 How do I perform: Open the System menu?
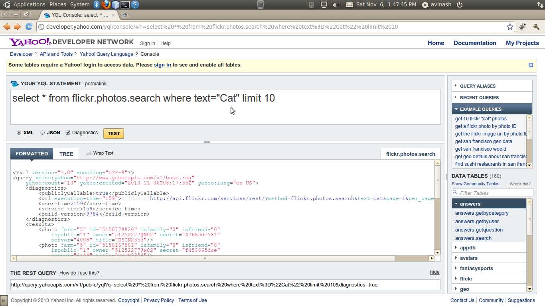coord(80,5)
